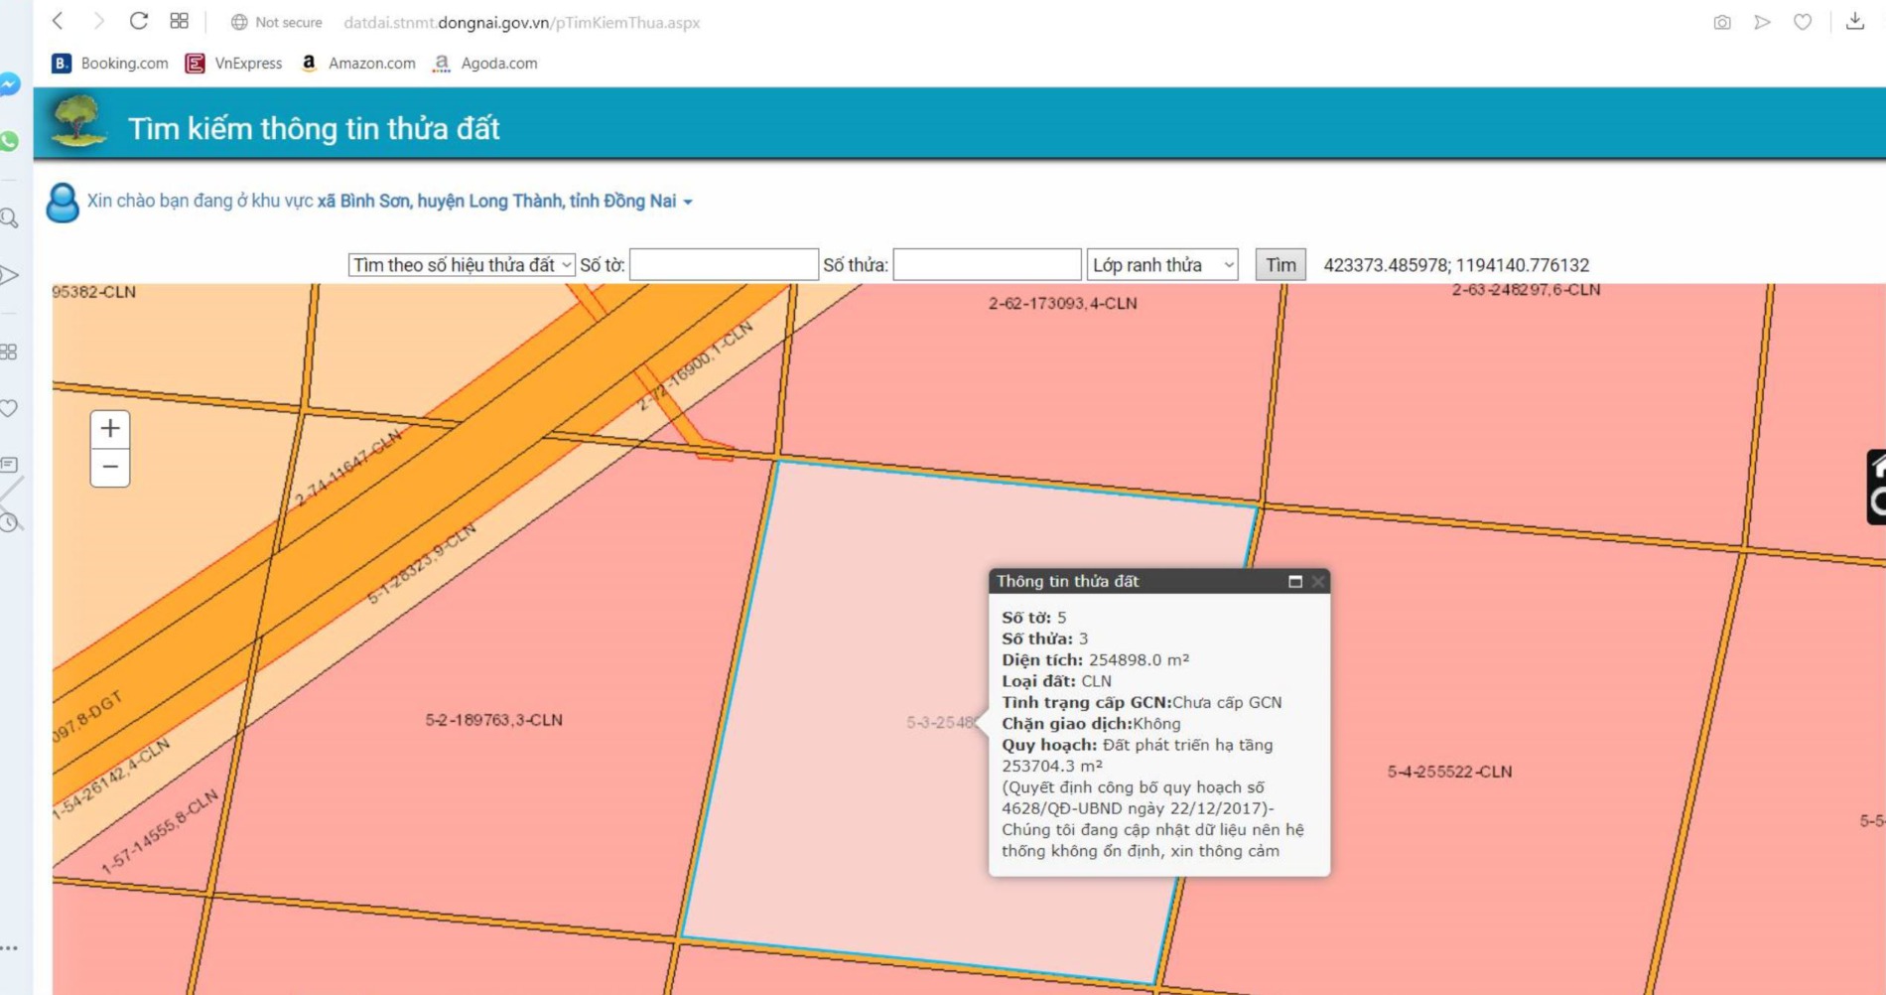Image resolution: width=1886 pixels, height=995 pixels.
Task: Open the send/flow arrow icon in address bar
Action: pos(1762,22)
